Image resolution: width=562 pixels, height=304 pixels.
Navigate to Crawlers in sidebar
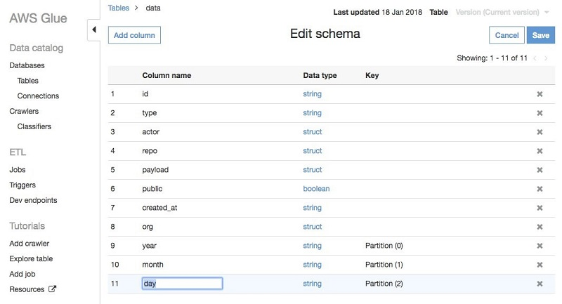tap(24, 111)
